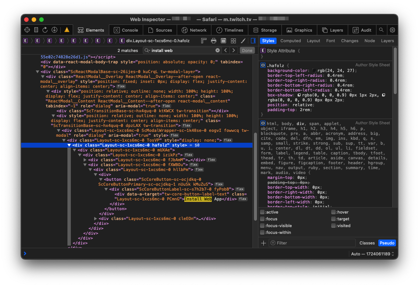Go to next search match
The image size is (419, 287).
click(234, 50)
